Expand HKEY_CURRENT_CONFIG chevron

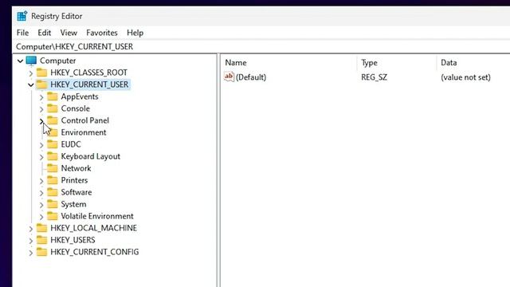[x=31, y=253]
